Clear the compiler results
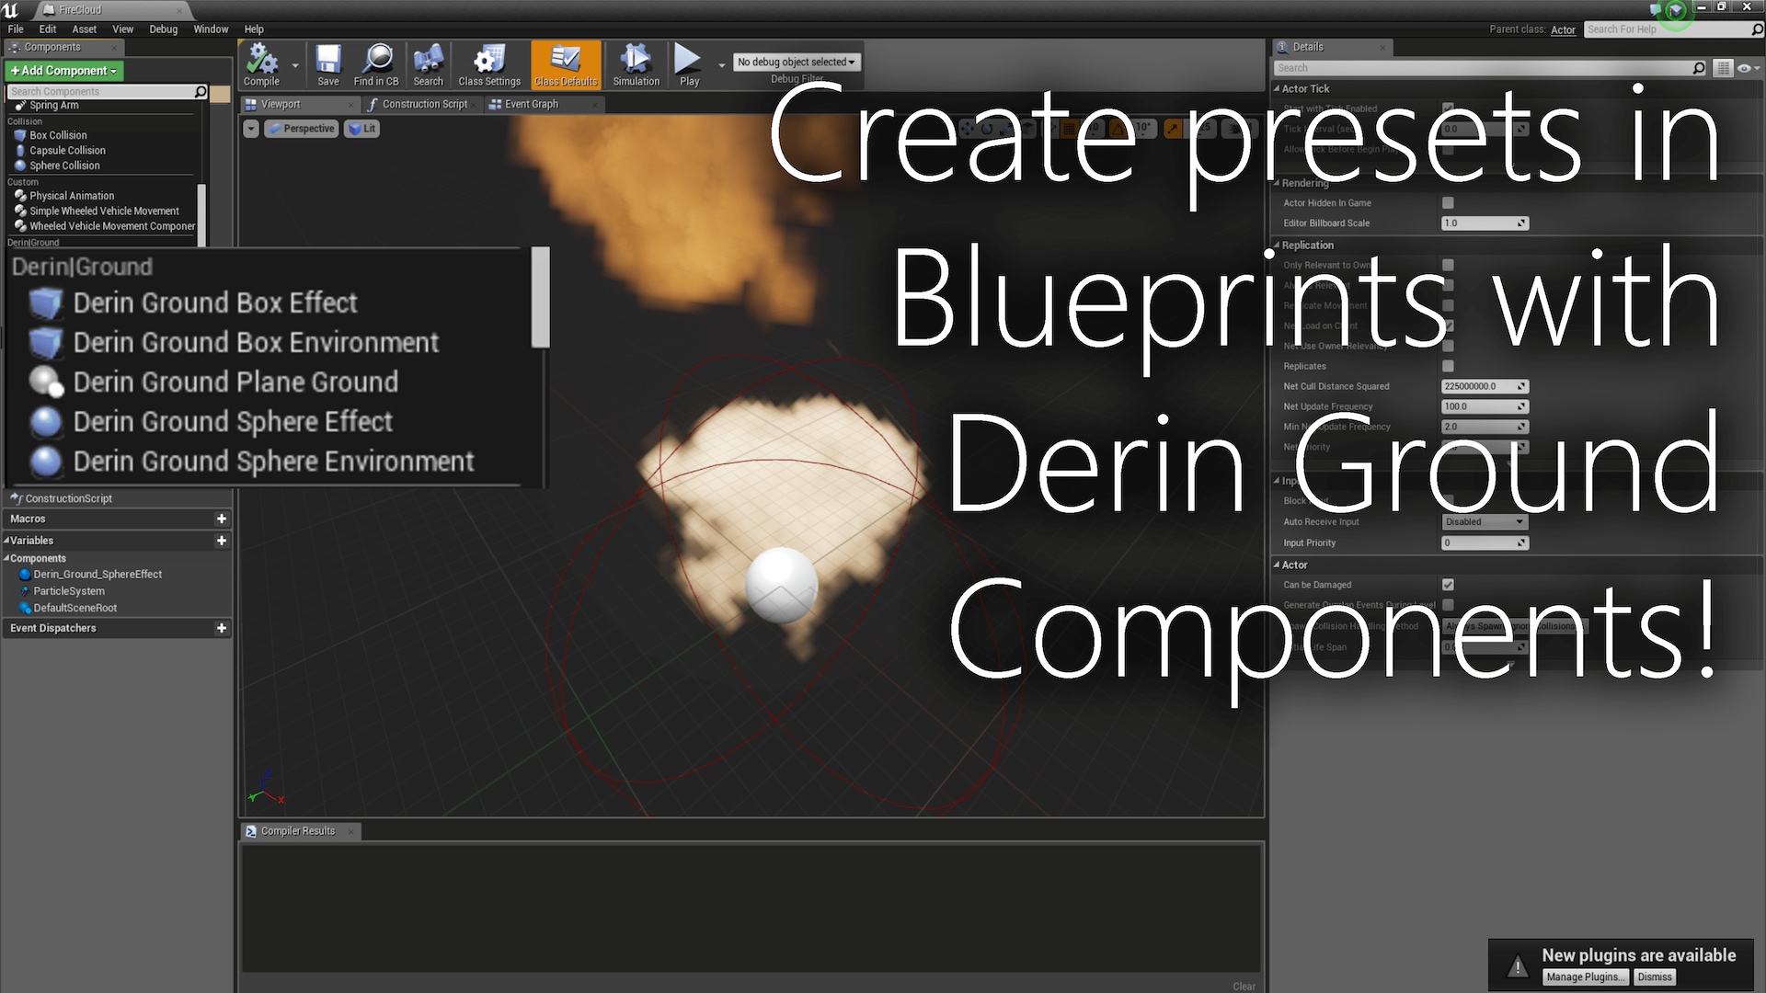The width and height of the screenshot is (1766, 993). pos(1244,986)
